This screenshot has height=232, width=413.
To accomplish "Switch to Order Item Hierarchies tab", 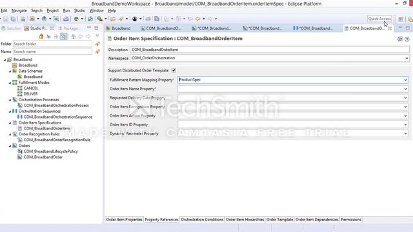I will 245,219.
